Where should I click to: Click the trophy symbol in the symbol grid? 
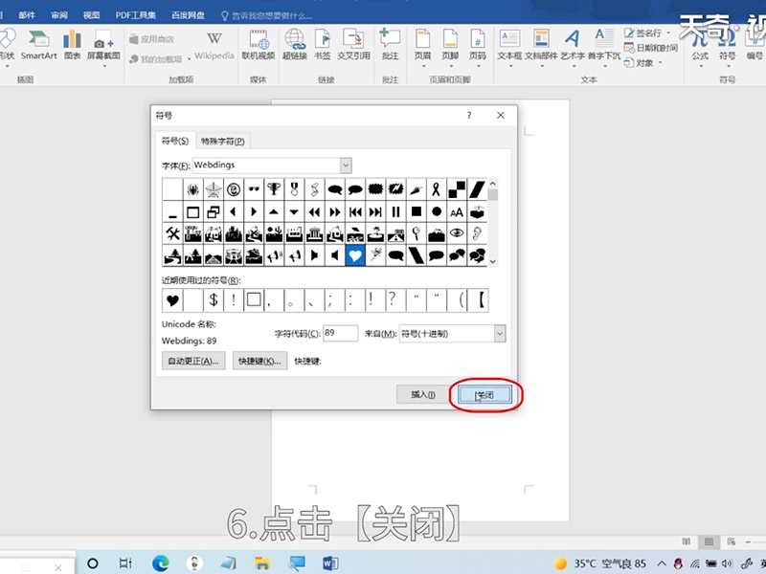coord(274,188)
